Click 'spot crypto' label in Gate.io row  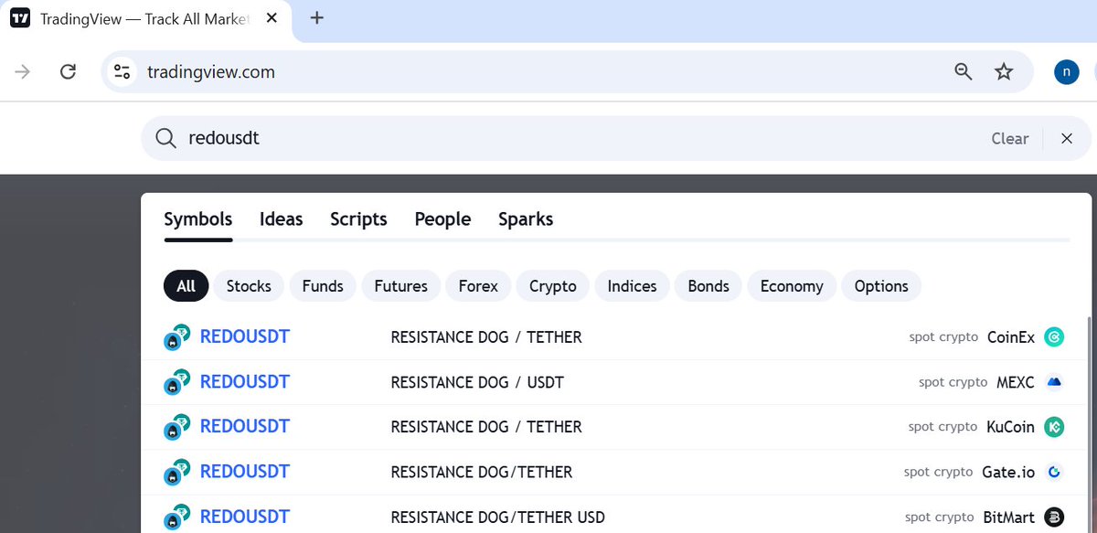(x=938, y=472)
